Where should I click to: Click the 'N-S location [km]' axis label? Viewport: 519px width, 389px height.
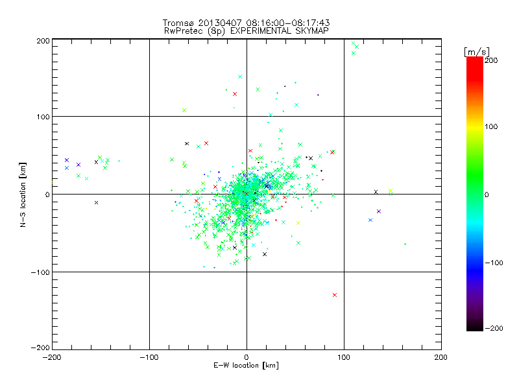click(23, 195)
